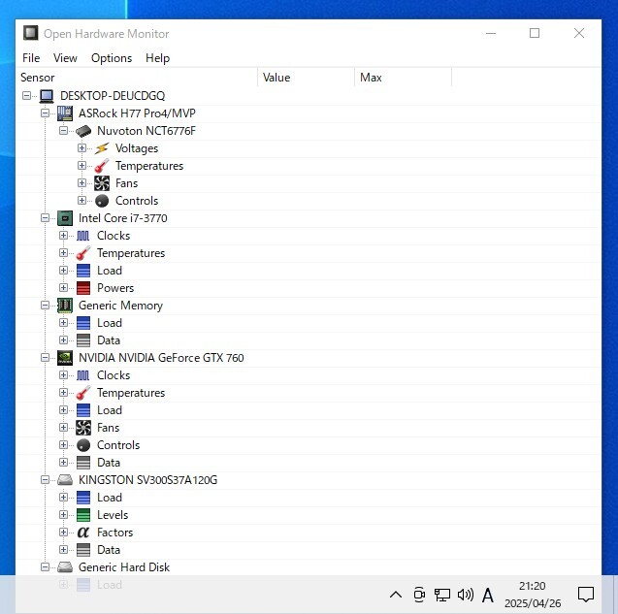Screen dimensions: 618x614
Task: Click the drive icon for Generic Hard Disk
Action: [65, 567]
